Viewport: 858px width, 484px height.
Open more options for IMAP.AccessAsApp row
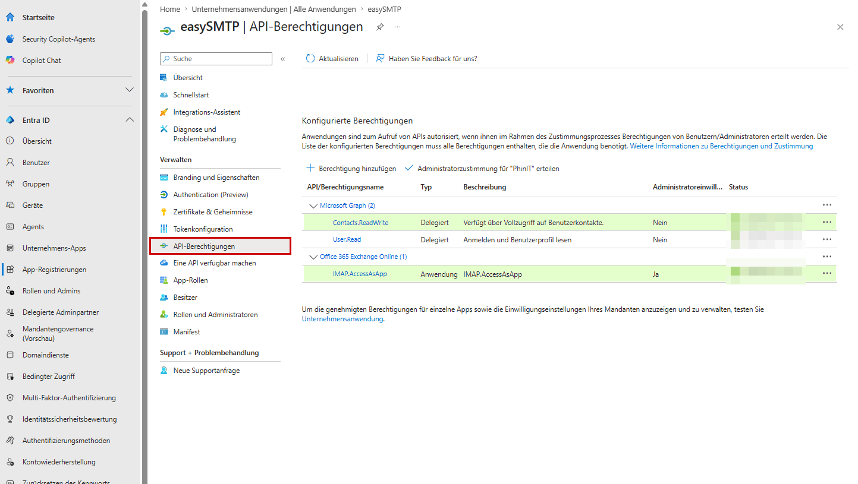pos(827,274)
